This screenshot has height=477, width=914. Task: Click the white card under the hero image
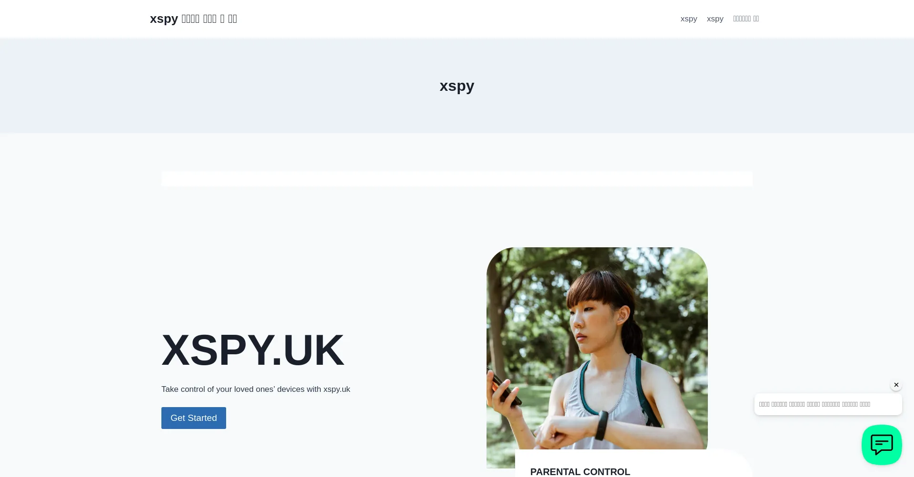point(634,464)
